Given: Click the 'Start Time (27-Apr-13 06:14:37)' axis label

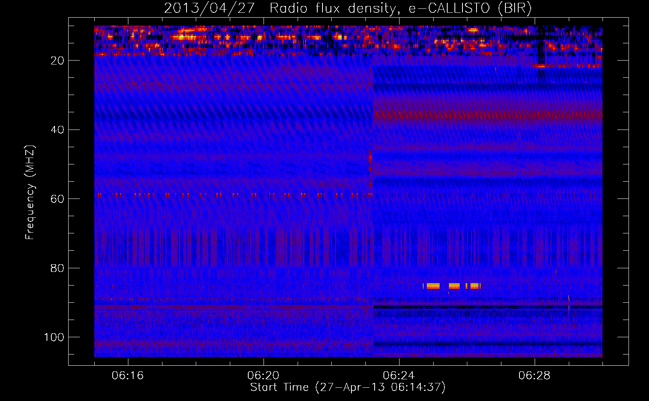Looking at the screenshot, I should 348,387.
